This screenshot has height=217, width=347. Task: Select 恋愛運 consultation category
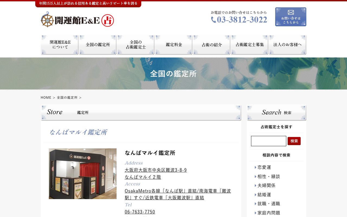pyautogui.click(x=264, y=167)
